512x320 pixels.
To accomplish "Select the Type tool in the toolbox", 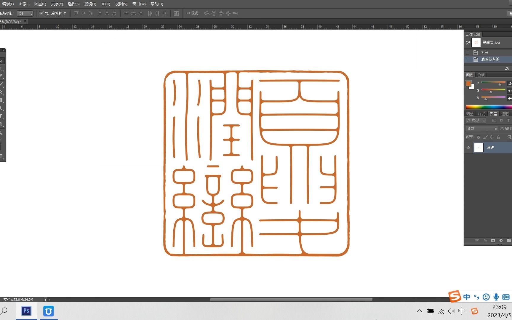I will 1,116.
